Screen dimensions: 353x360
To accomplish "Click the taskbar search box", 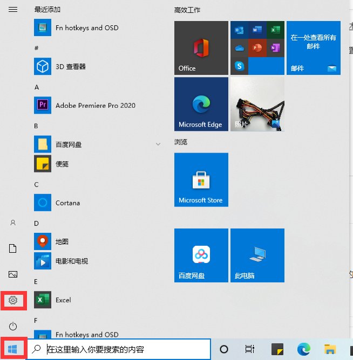I will coord(119,349).
